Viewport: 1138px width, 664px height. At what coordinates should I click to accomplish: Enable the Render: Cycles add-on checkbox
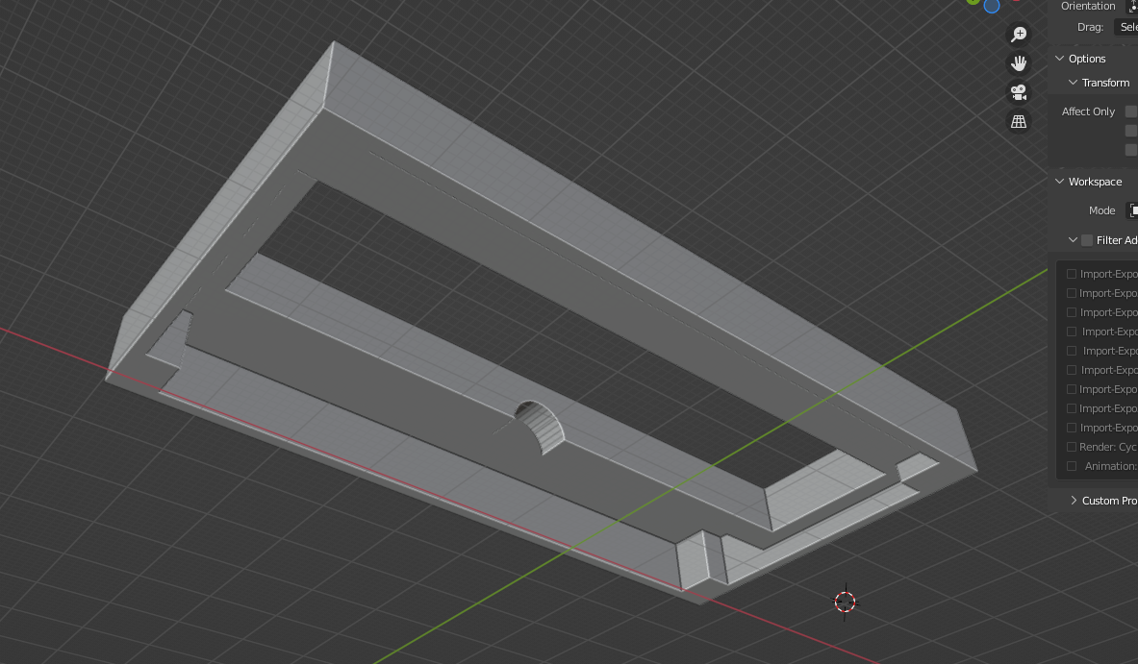coord(1072,447)
